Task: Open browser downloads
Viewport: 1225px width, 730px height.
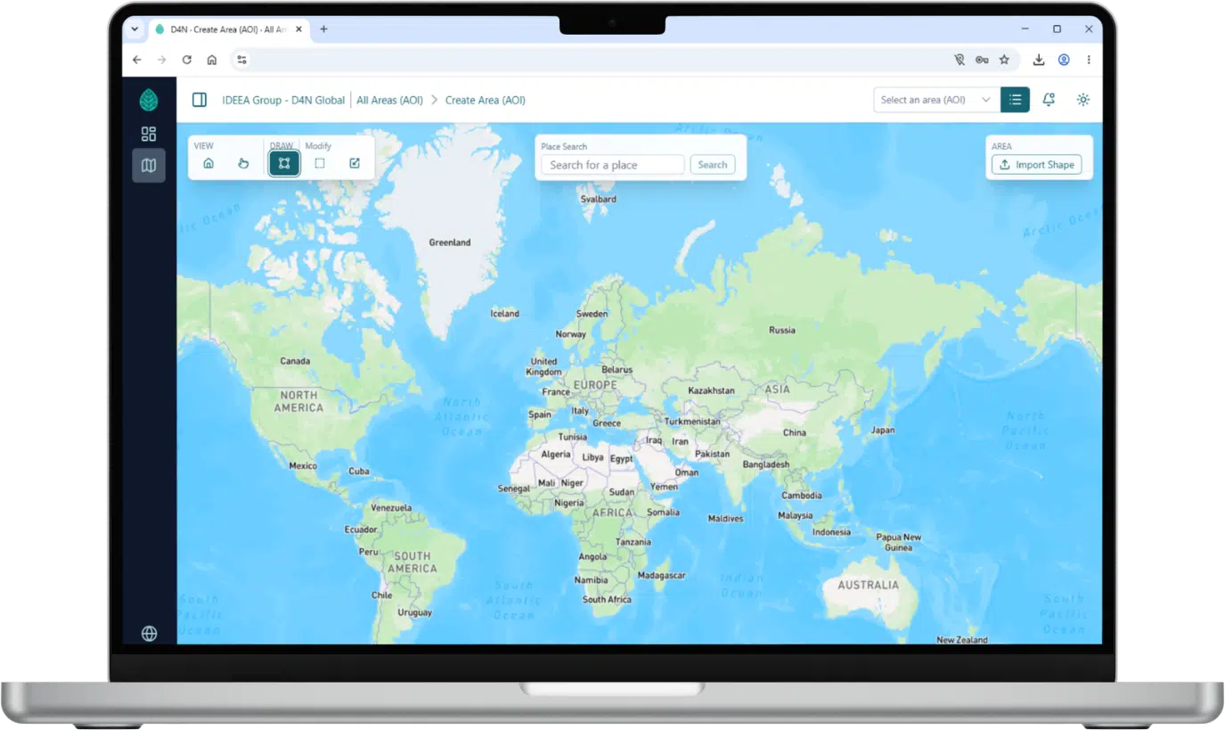Action: (1039, 60)
